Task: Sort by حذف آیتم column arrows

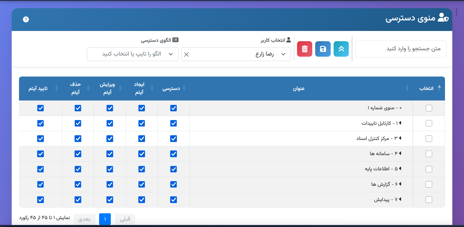Action: tap(88, 88)
